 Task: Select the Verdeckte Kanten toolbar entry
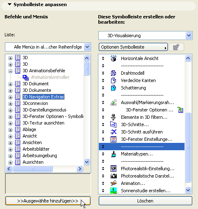click(x=142, y=80)
